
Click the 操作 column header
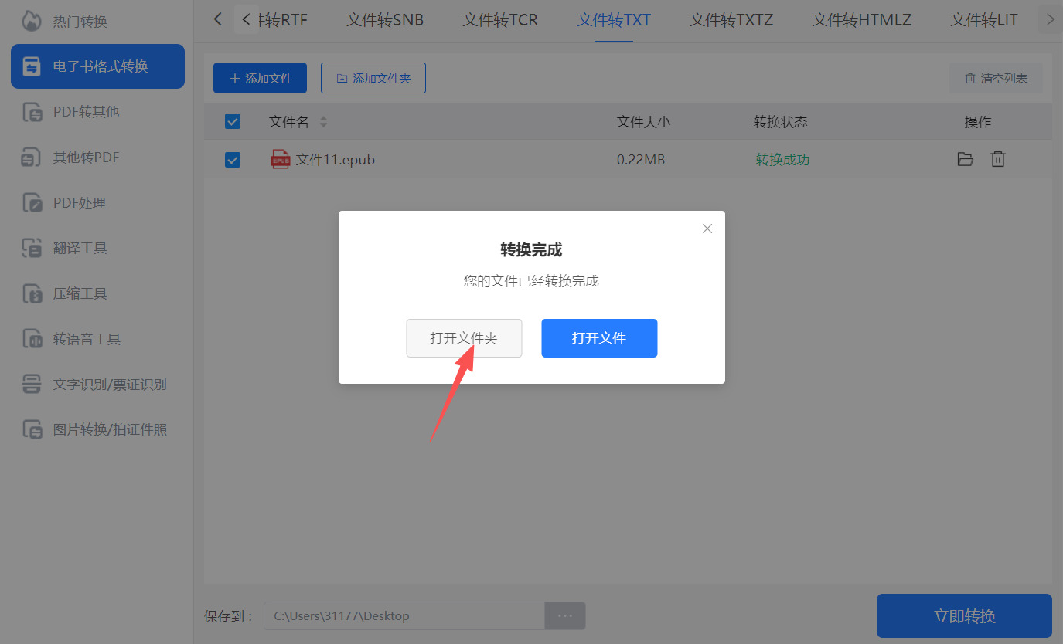coord(978,122)
